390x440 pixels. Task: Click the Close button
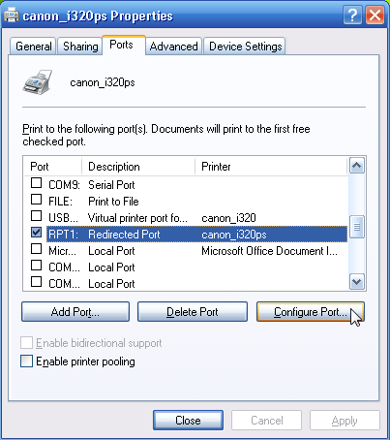pyautogui.click(x=188, y=421)
